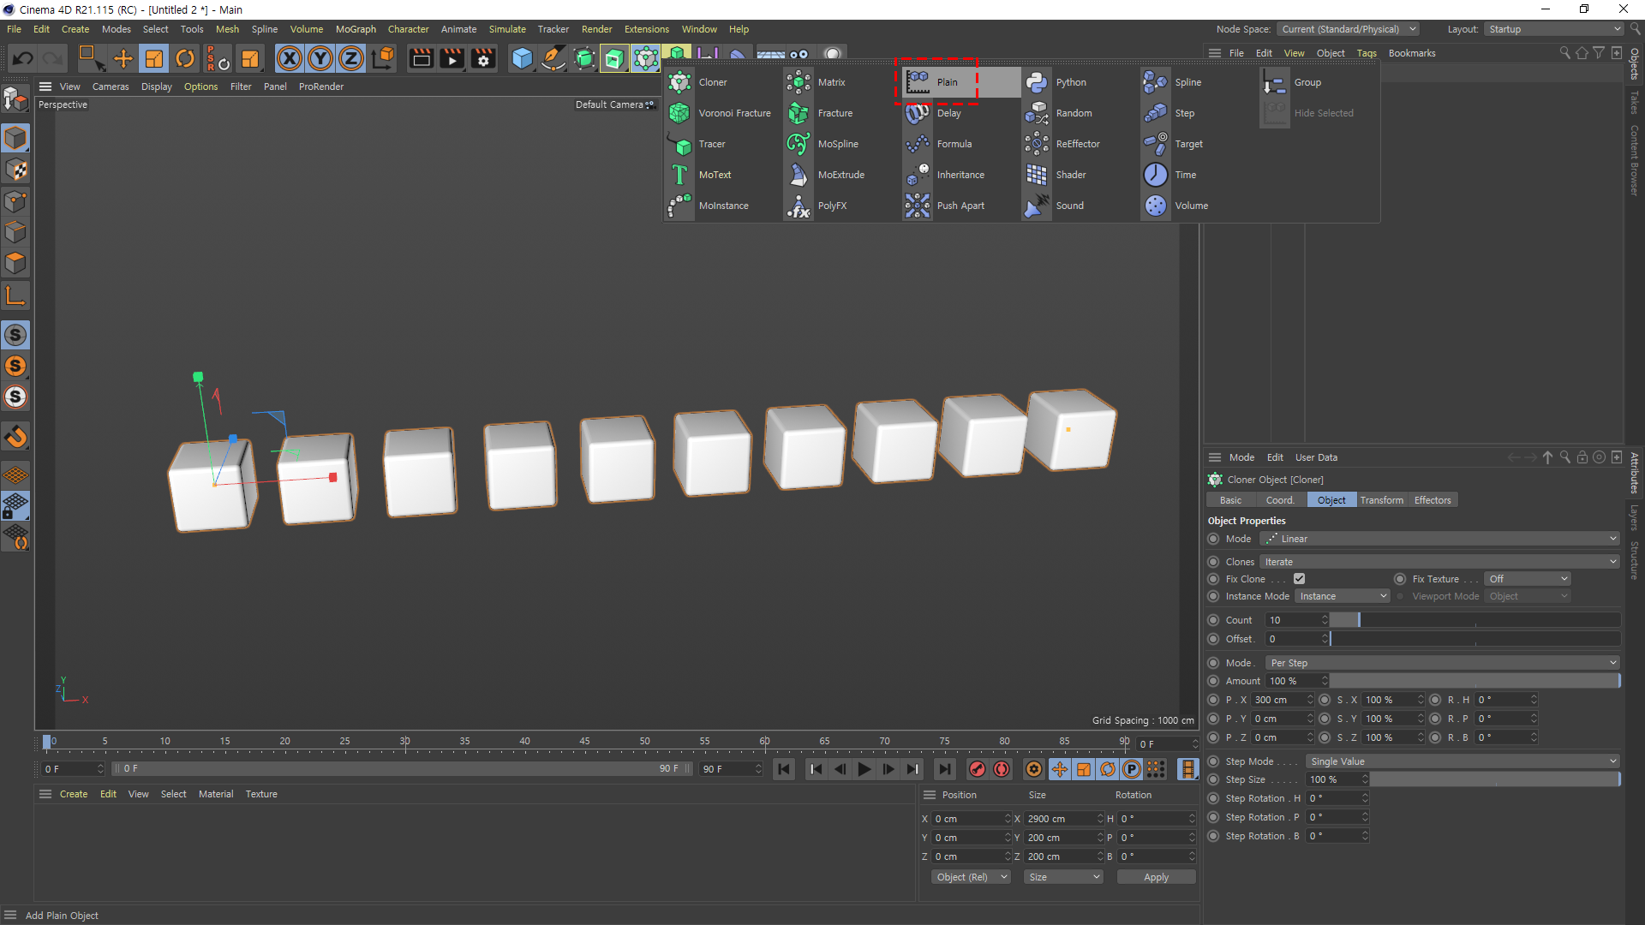
Task: Click the Apply button
Action: point(1156,877)
